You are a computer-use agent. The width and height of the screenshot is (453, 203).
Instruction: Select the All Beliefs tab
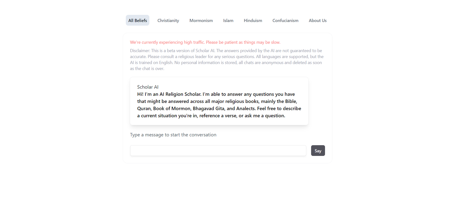click(138, 21)
